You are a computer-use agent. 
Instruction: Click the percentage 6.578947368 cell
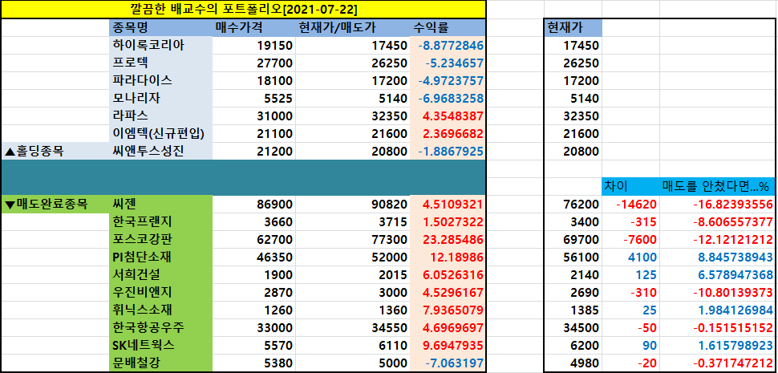pos(718,275)
